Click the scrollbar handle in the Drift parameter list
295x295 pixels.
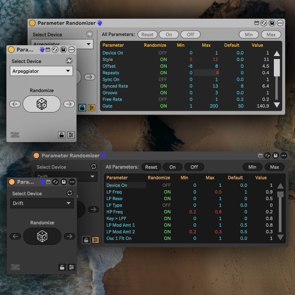[280, 195]
